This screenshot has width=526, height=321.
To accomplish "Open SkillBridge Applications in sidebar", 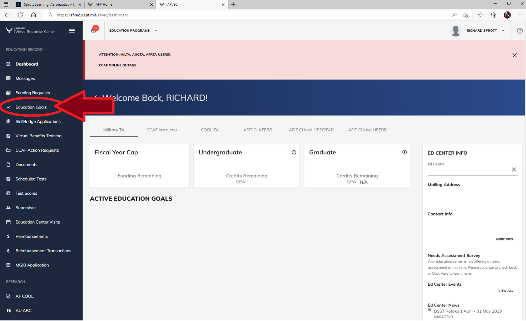I will [x=38, y=122].
